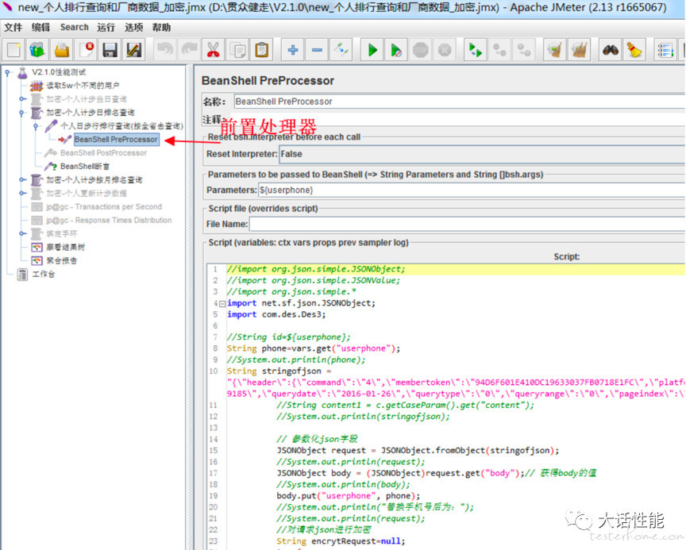Select 察看结果树 in the tree
Viewport: 686px width, 550px height.
[x=66, y=247]
